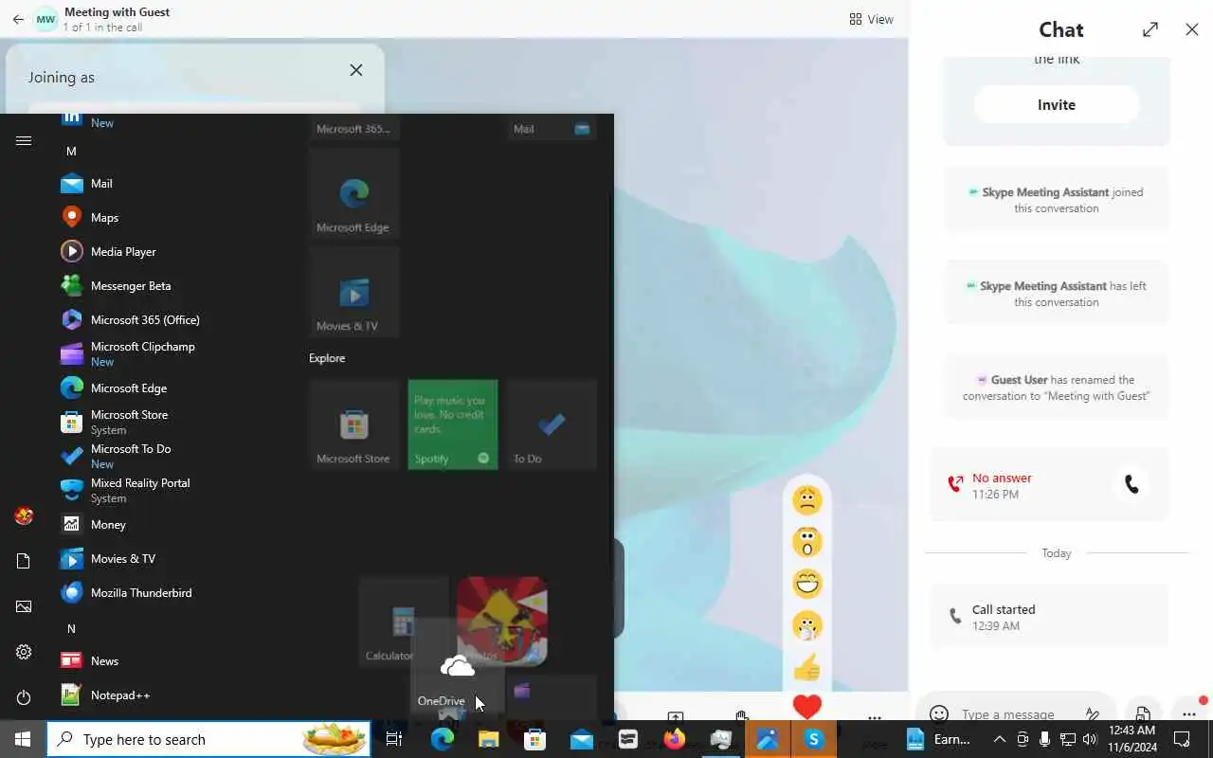Click the Invite button in Chat
This screenshot has height=758, width=1213.
click(1057, 104)
